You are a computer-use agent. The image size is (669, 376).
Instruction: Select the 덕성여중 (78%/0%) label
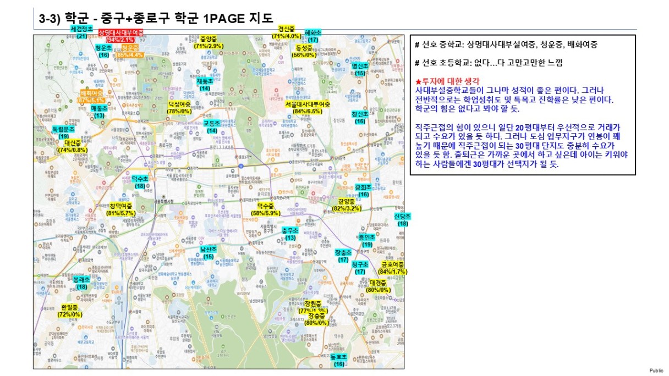(x=179, y=107)
